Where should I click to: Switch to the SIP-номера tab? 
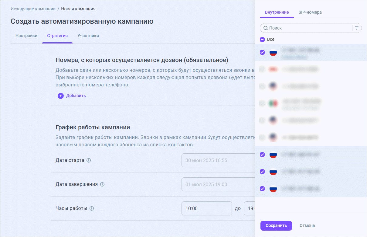[x=310, y=12]
